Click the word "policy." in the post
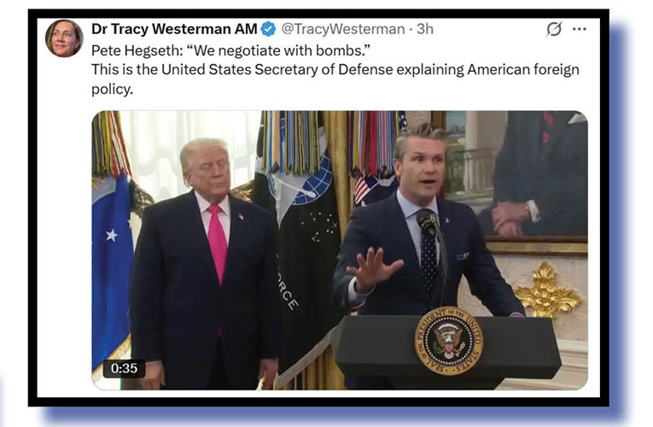The width and height of the screenshot is (653, 427). click(x=112, y=89)
